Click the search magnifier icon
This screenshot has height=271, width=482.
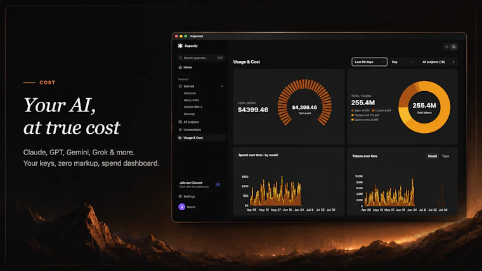pyautogui.click(x=181, y=58)
